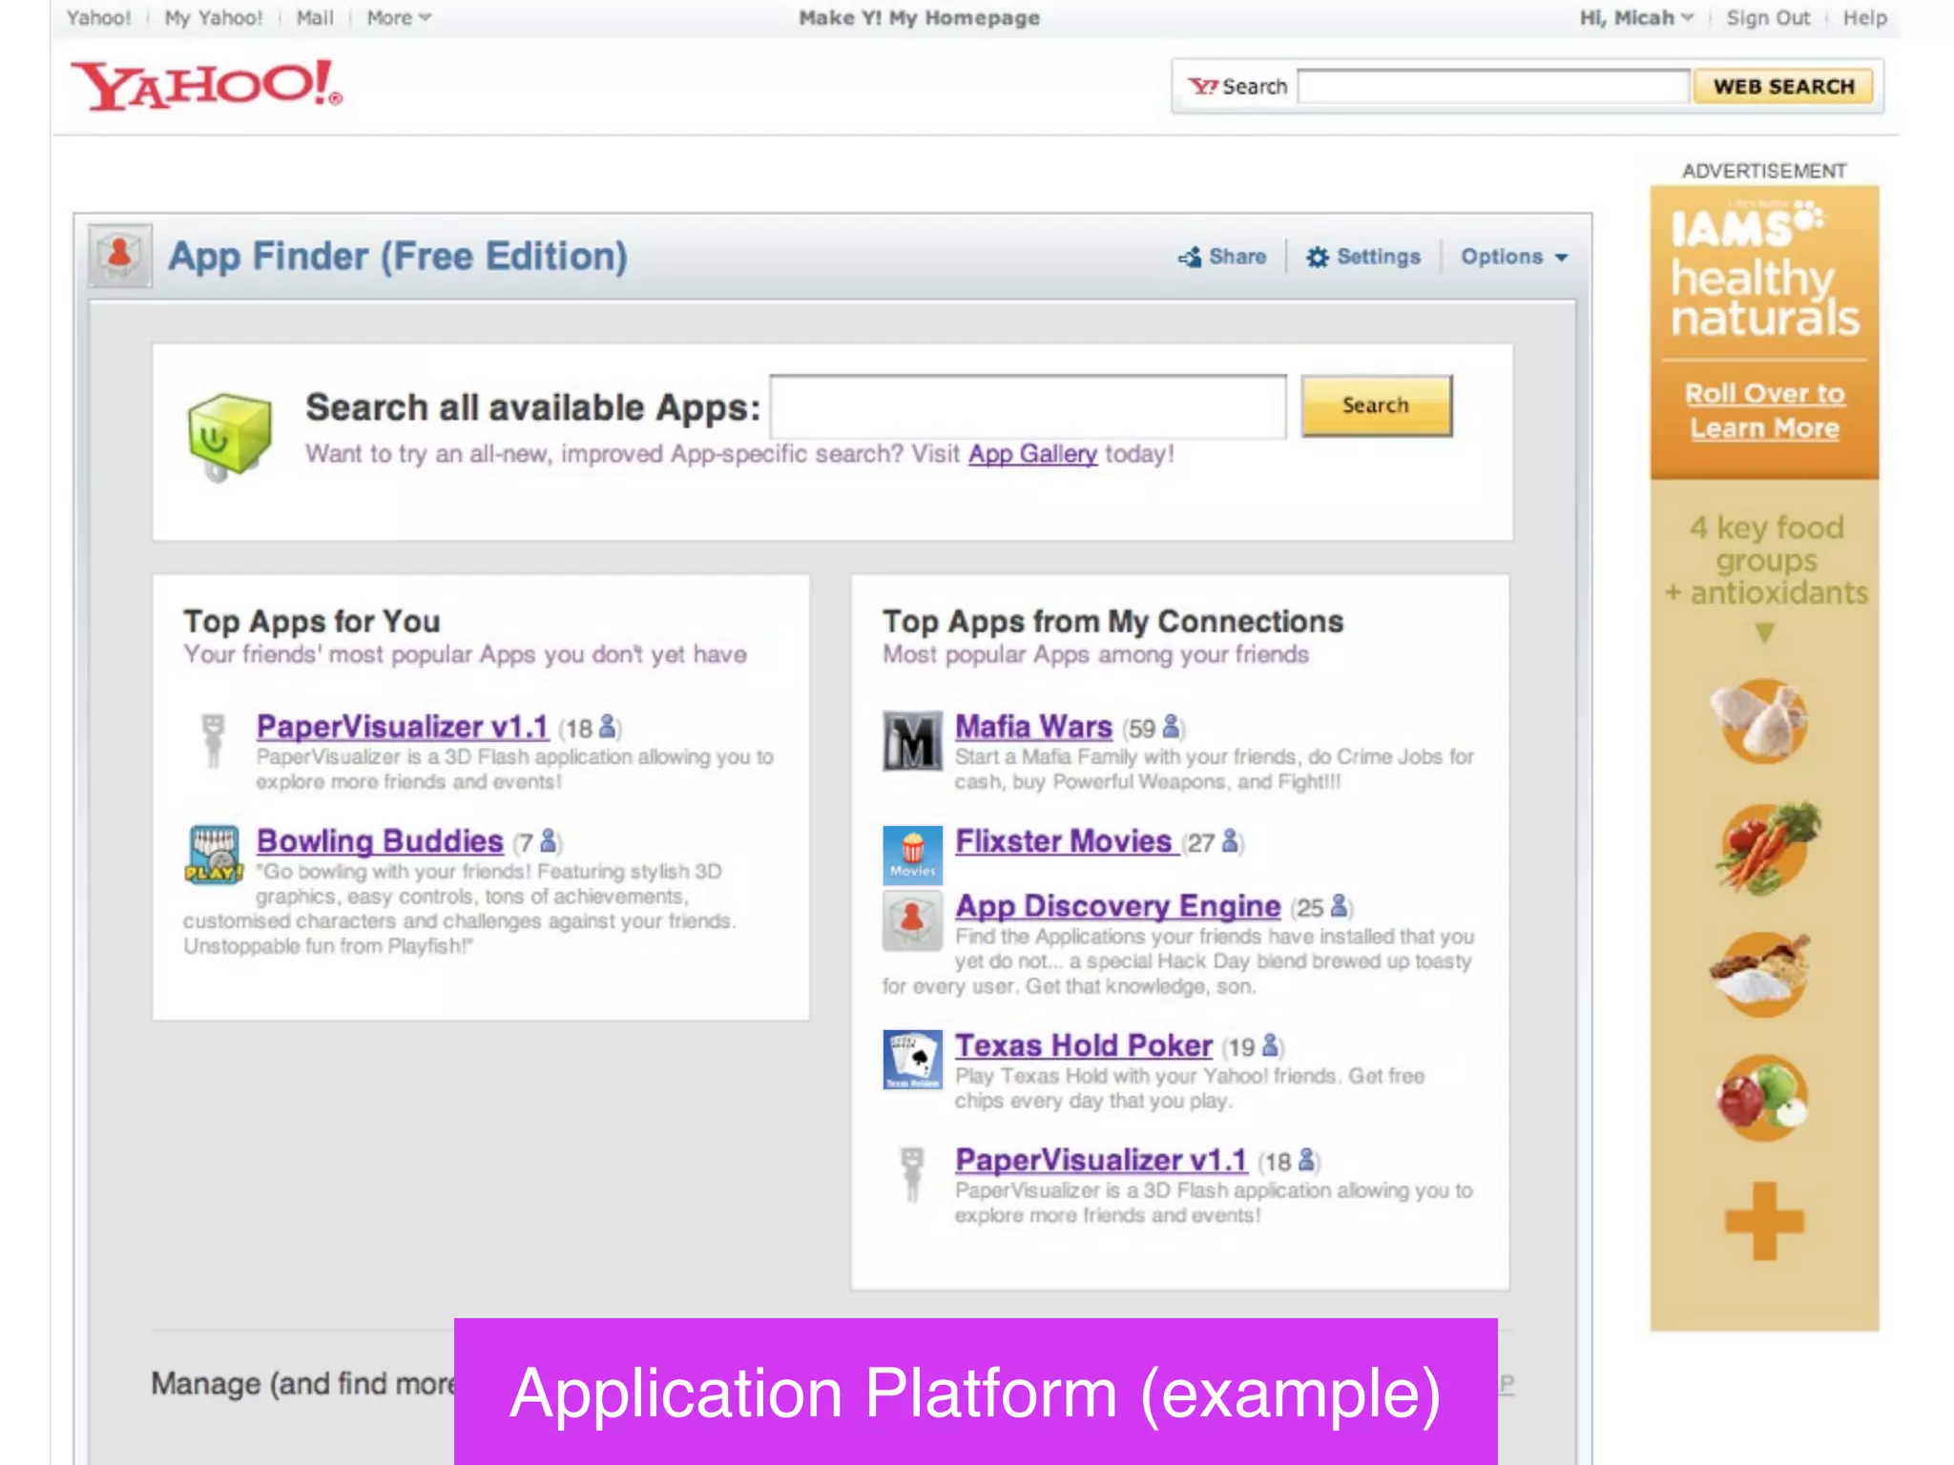
Task: Go to My Yahoo! in top navigation
Action: point(213,17)
